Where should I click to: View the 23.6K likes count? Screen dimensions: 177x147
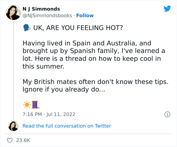(x=23, y=140)
